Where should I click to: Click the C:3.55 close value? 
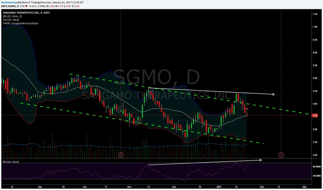(x=76, y=6)
